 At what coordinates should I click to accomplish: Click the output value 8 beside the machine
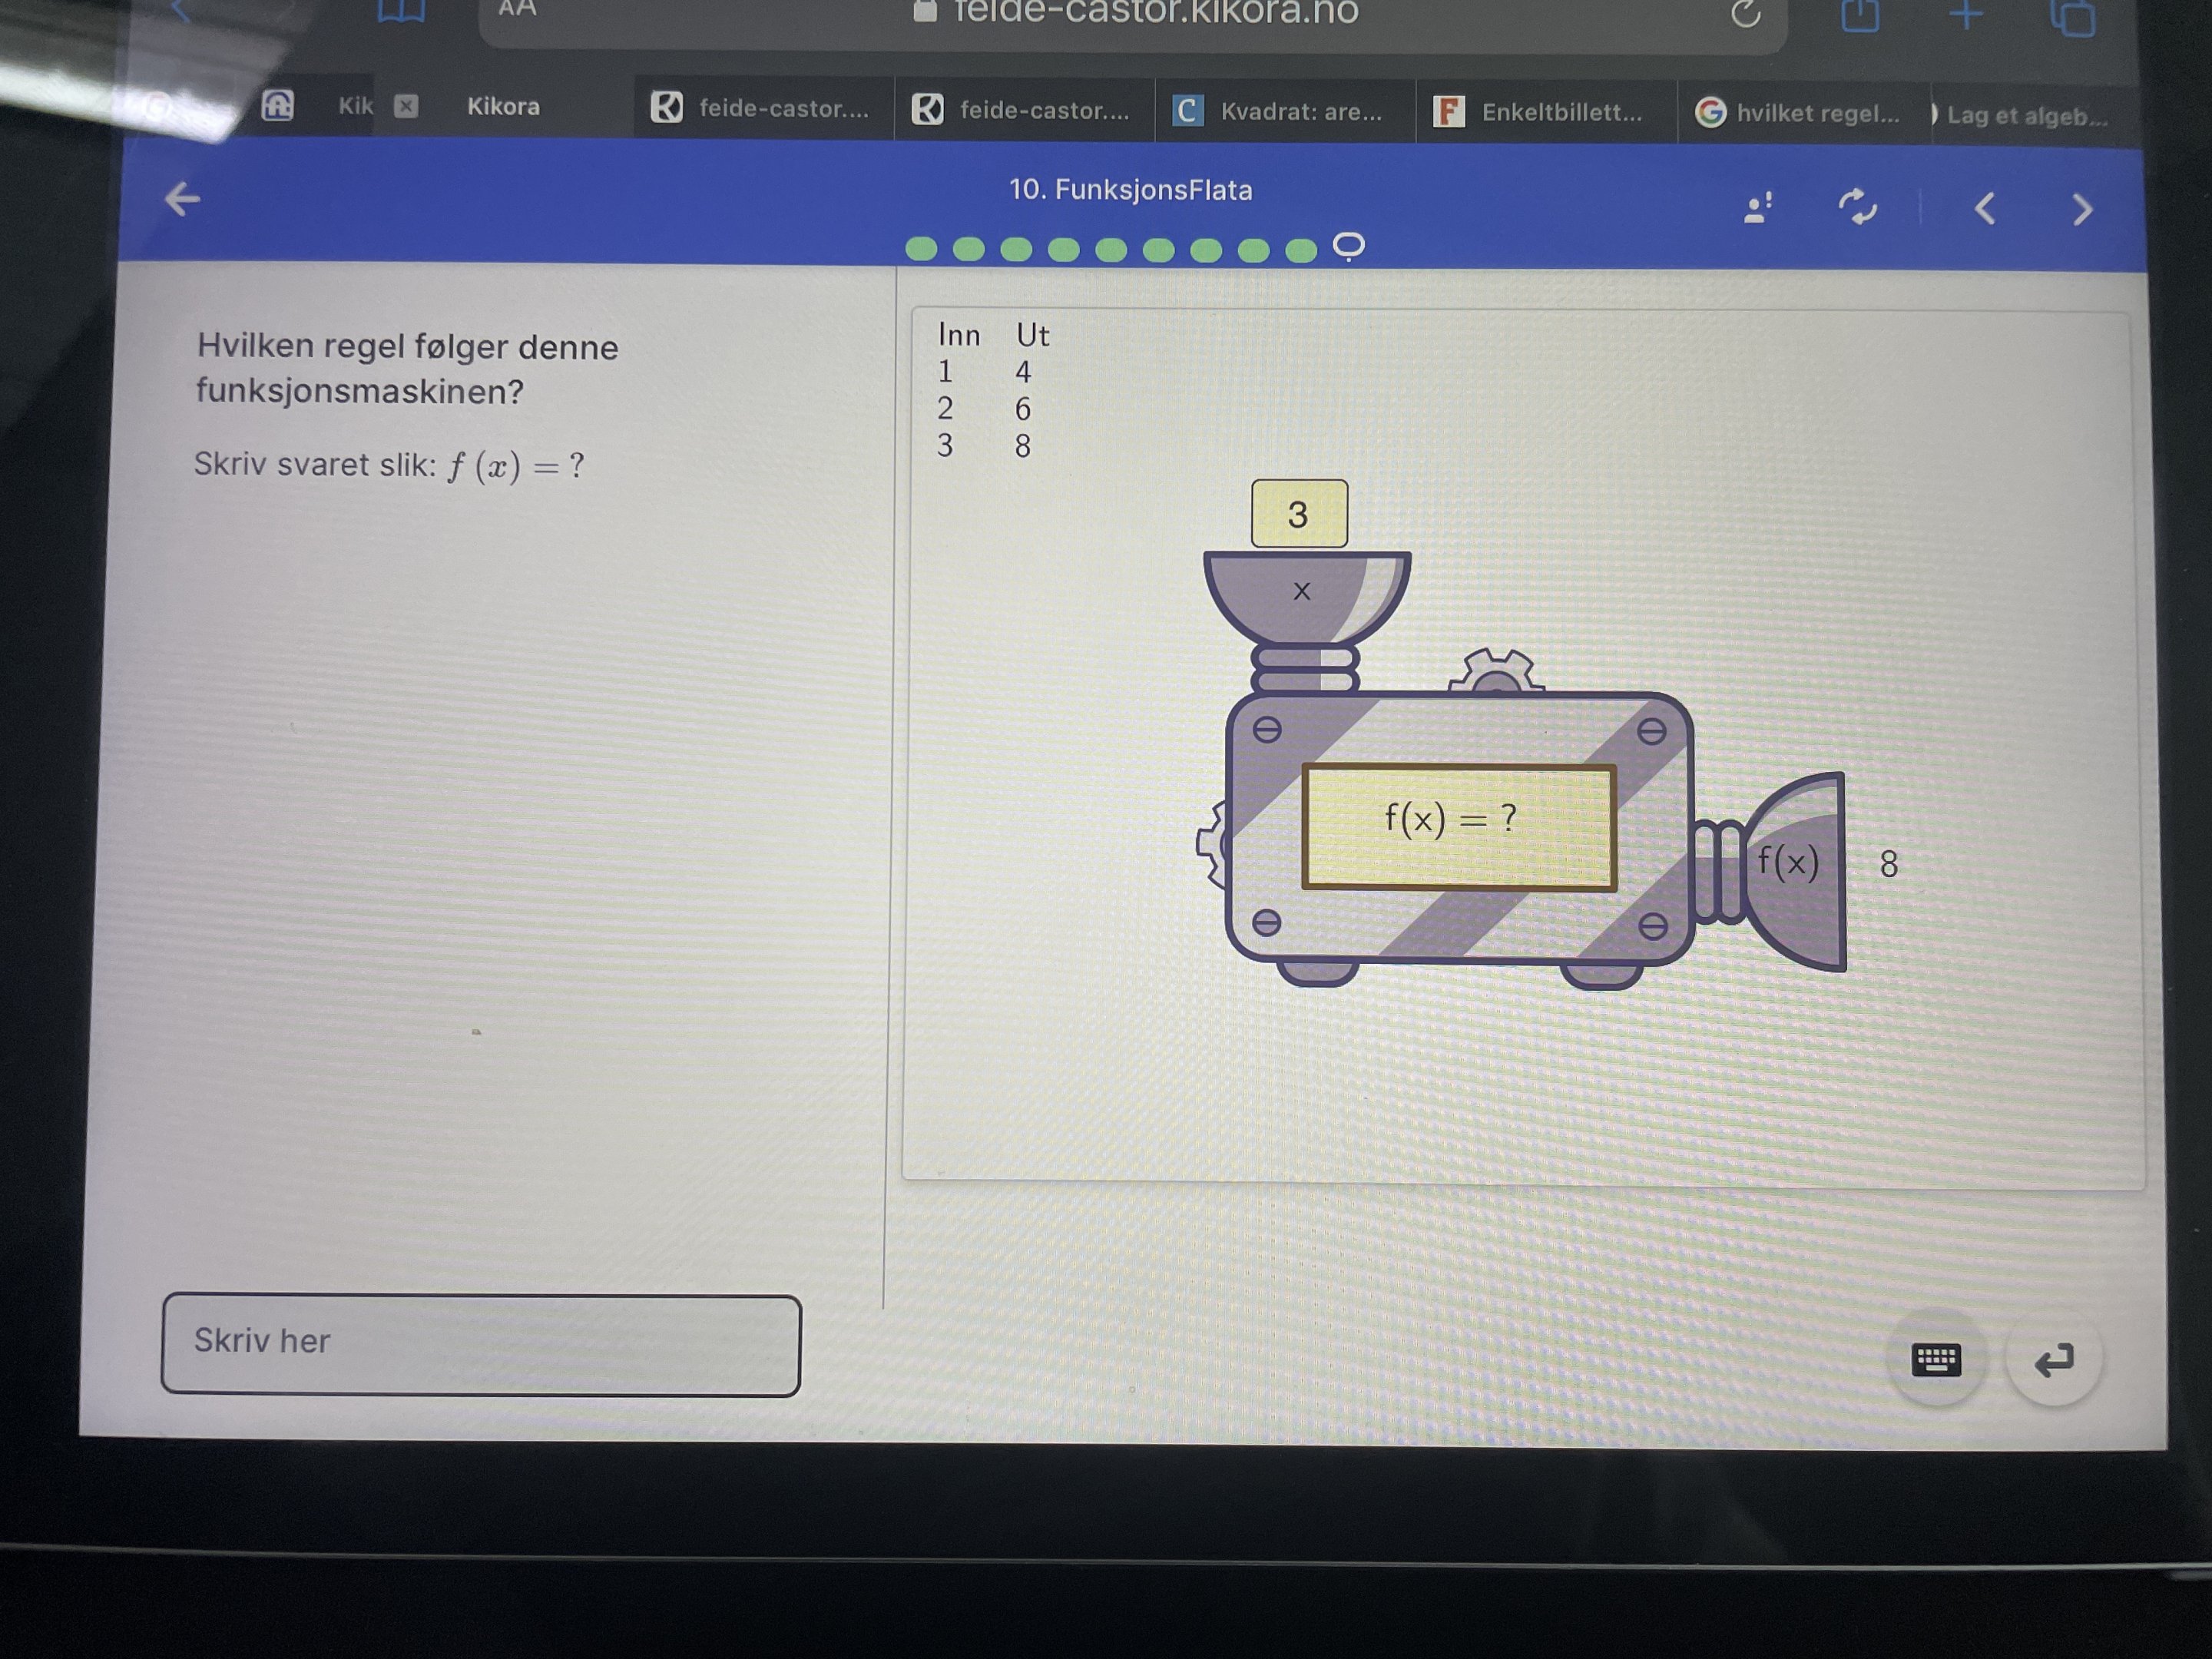coord(1888,865)
